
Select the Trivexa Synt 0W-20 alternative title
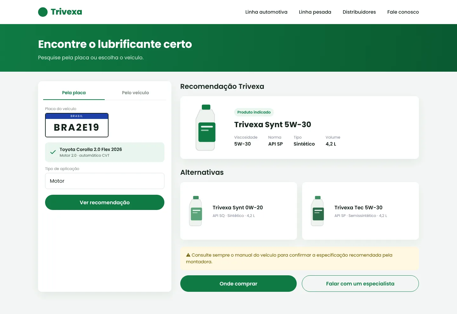238,207
